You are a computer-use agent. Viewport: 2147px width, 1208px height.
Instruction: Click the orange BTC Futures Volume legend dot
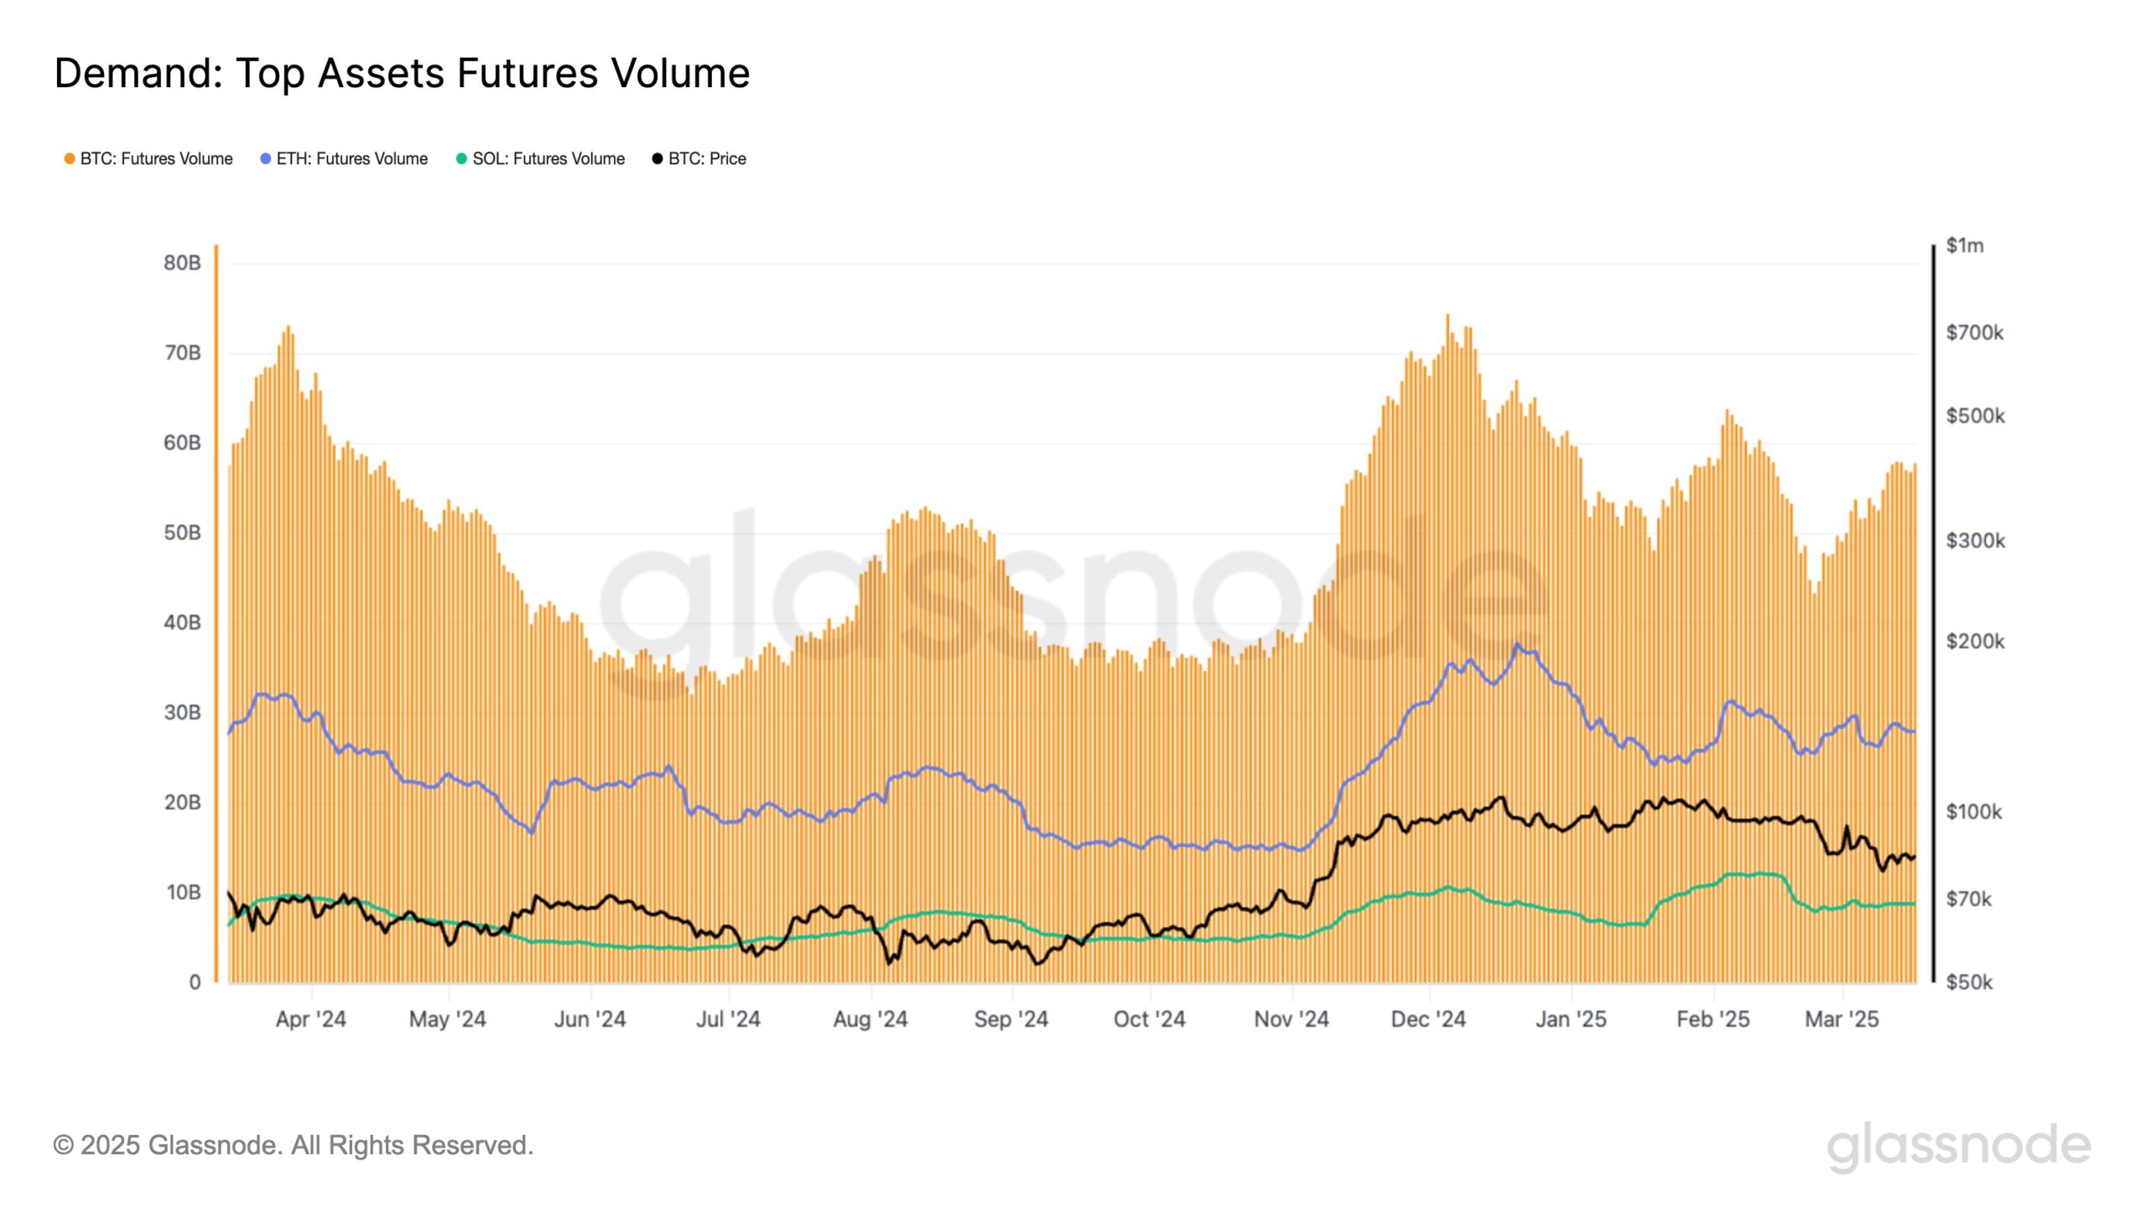[70, 159]
